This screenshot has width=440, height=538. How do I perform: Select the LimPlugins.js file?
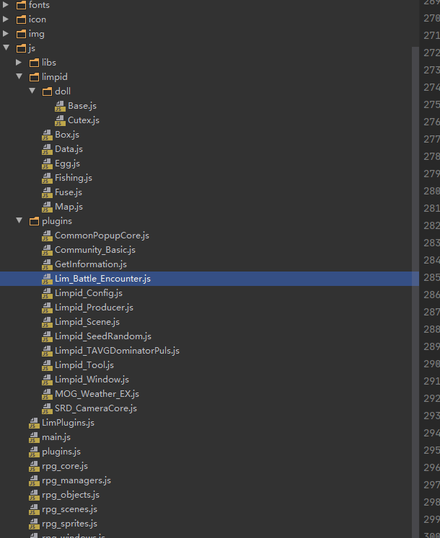click(x=68, y=423)
